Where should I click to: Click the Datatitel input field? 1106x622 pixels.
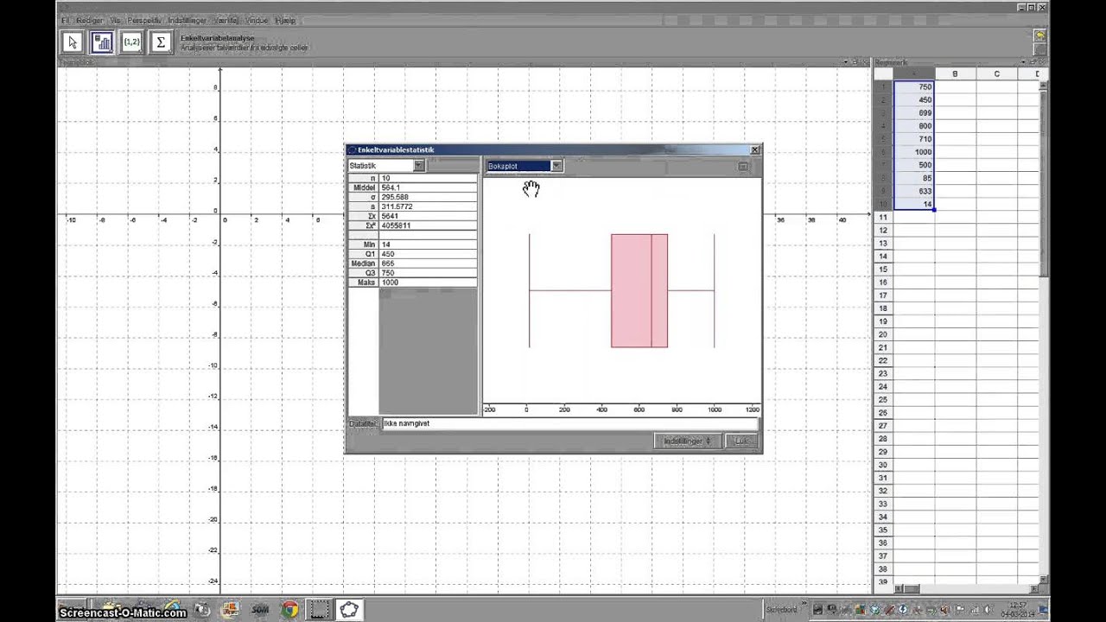pos(569,423)
